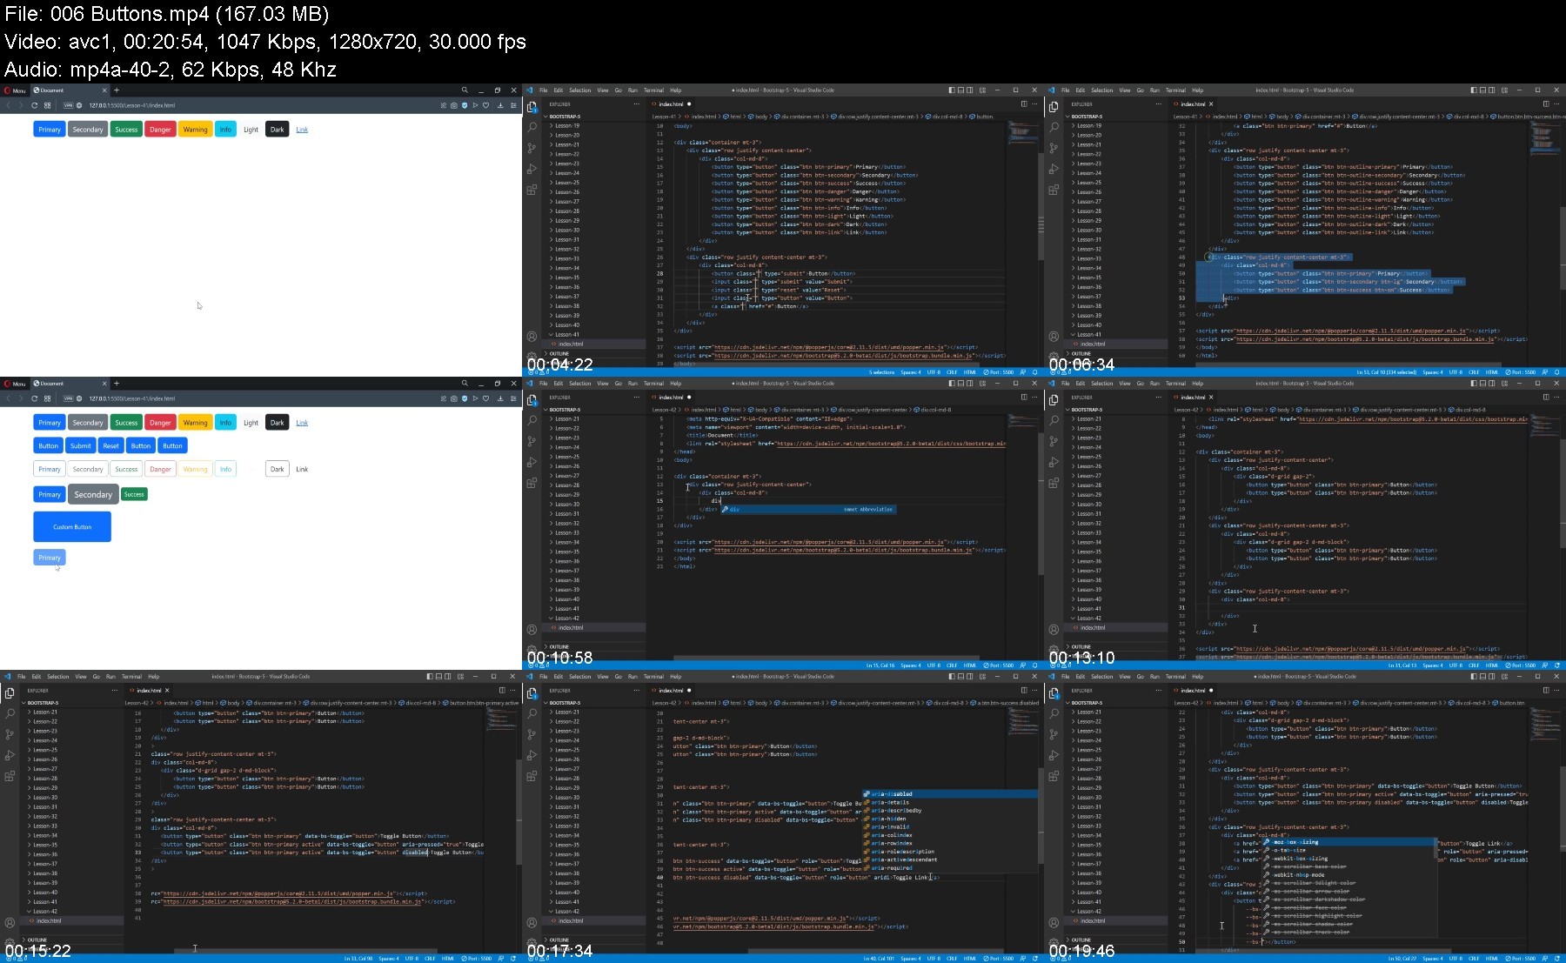Click the Explorer files icon in the 00:17:34 frame

[x=532, y=692]
